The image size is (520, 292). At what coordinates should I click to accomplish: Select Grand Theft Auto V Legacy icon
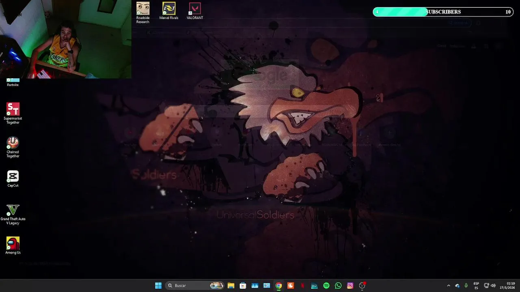[13, 214]
